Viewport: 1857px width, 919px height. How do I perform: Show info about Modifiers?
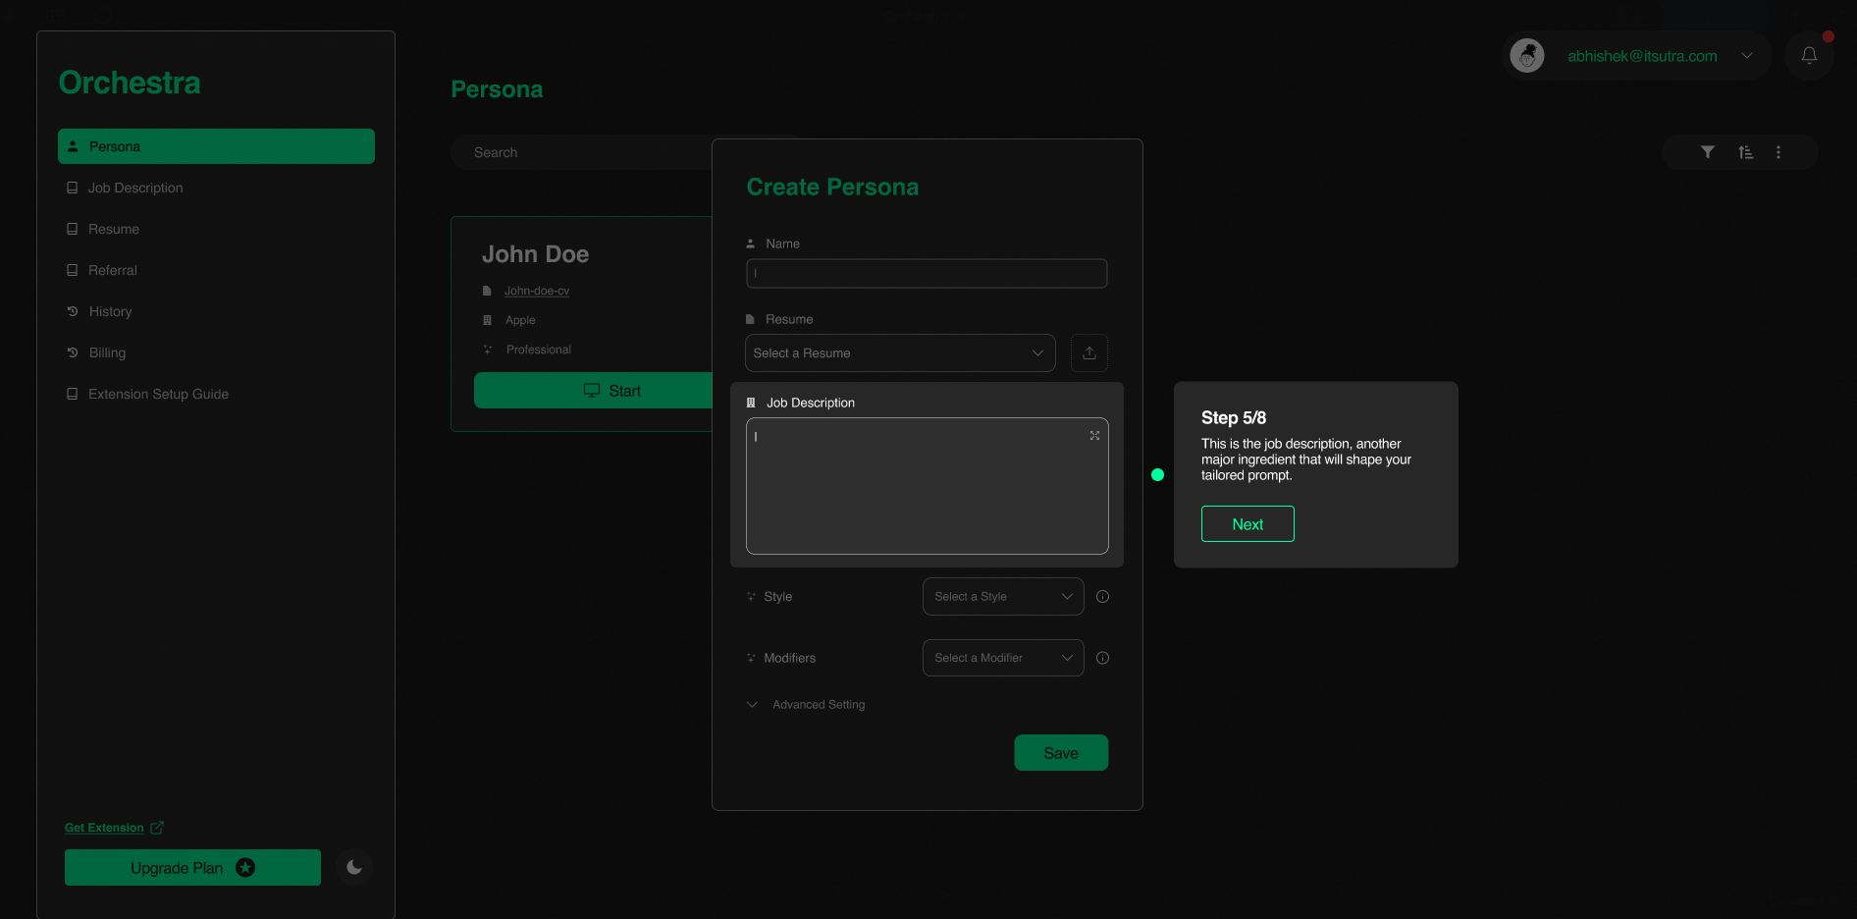(1102, 658)
